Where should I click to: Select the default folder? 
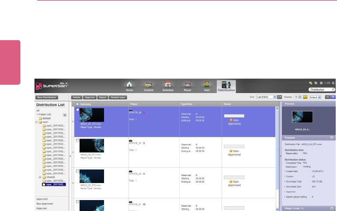45,118
